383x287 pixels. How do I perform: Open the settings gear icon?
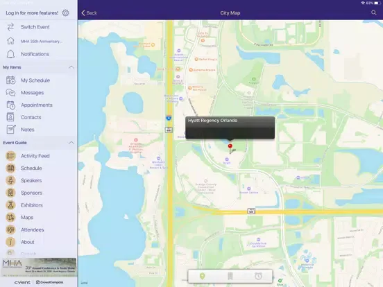65,12
